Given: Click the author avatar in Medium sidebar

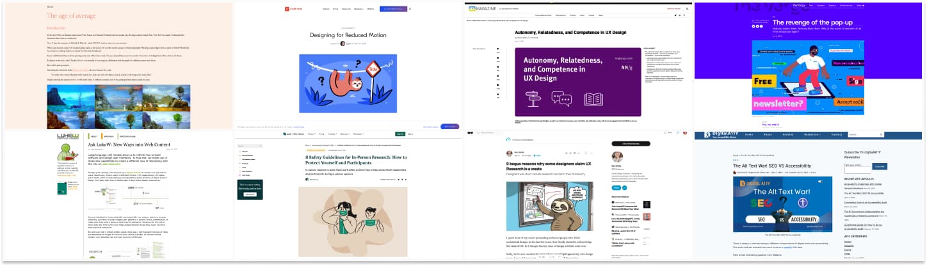Looking at the screenshot, I should pos(618,157).
